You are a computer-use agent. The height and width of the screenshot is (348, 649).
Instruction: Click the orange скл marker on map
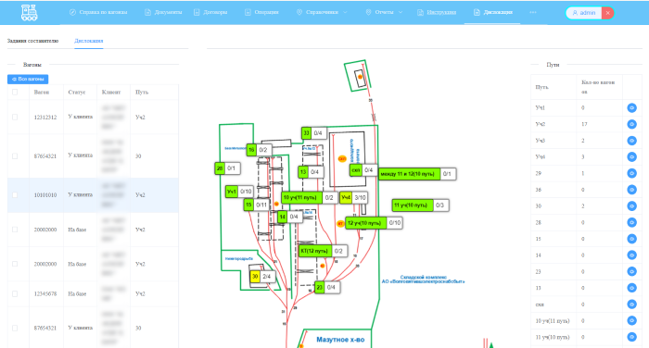tap(342, 158)
